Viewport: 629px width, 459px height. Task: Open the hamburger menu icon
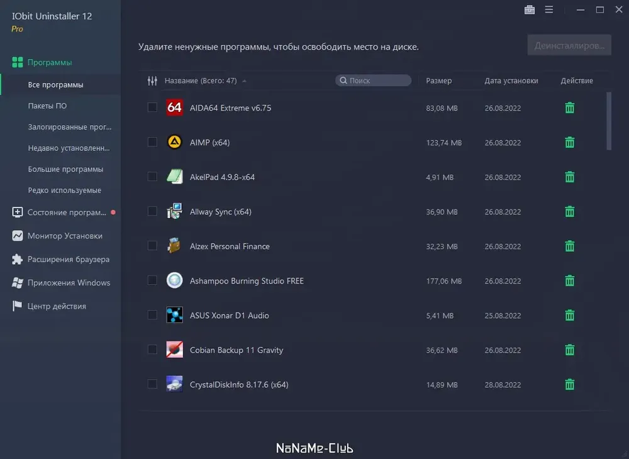(548, 9)
